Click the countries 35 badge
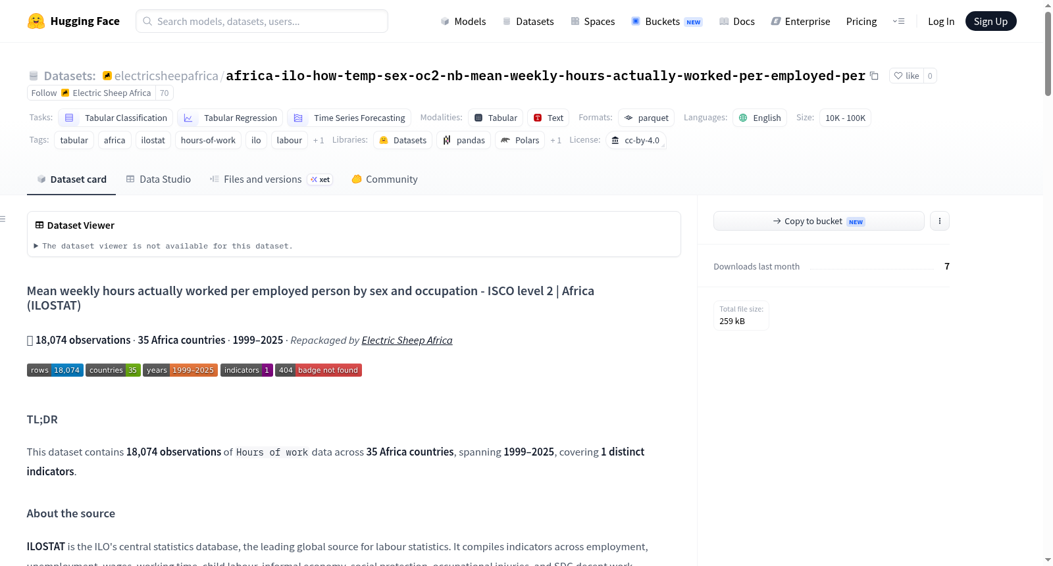 [113, 370]
